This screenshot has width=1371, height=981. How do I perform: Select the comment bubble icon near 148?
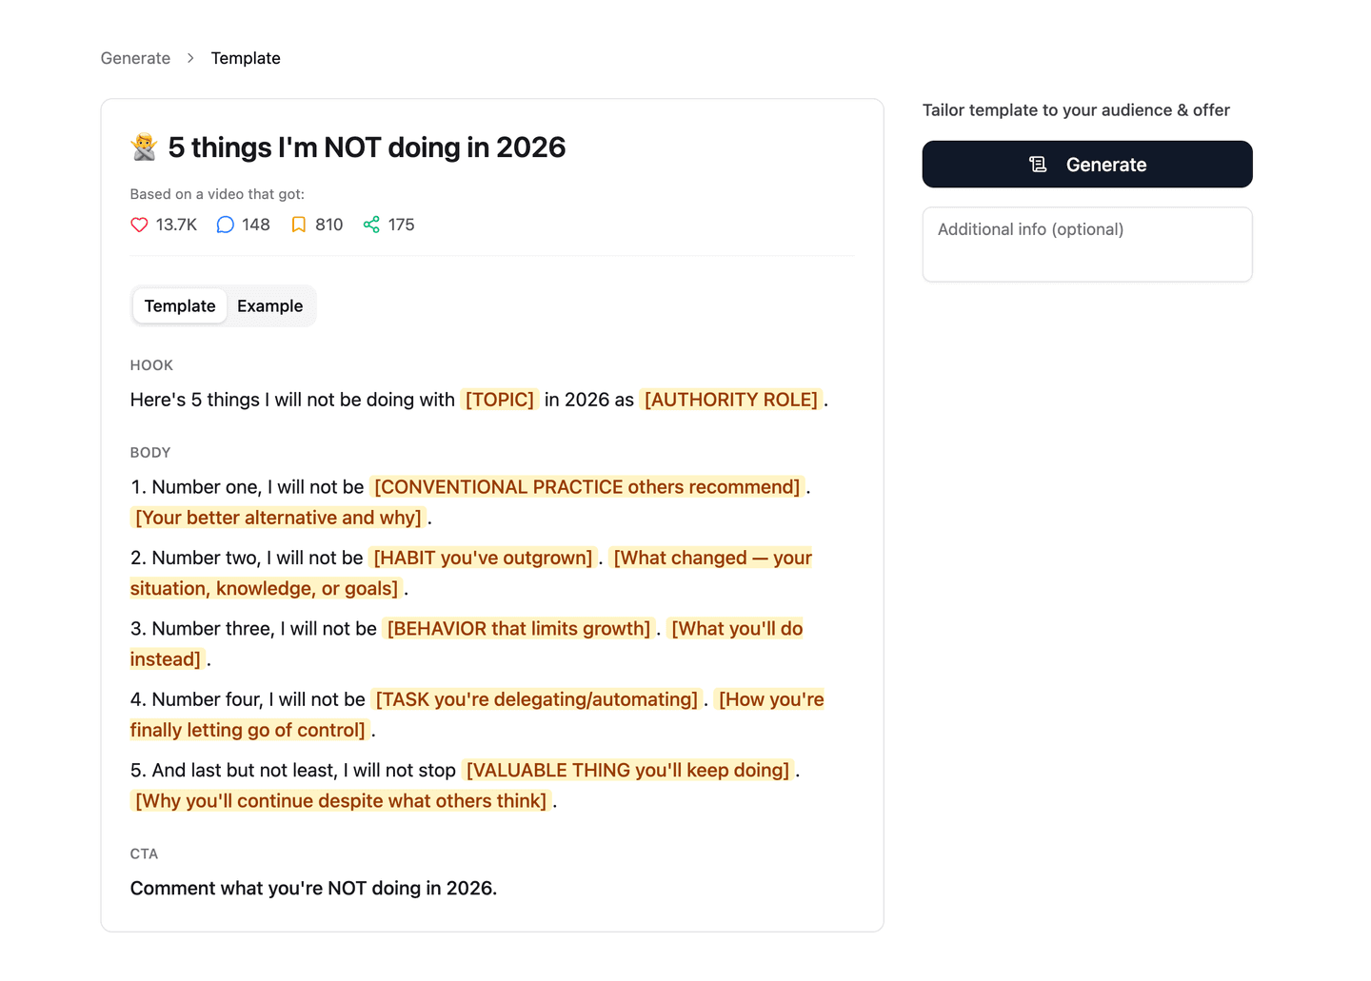(x=225, y=225)
